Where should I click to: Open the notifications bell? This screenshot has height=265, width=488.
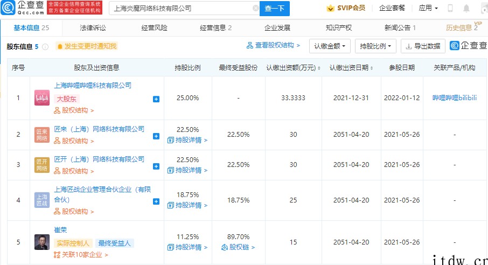[x=466, y=8]
